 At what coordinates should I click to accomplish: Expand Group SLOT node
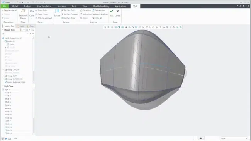(3, 76)
